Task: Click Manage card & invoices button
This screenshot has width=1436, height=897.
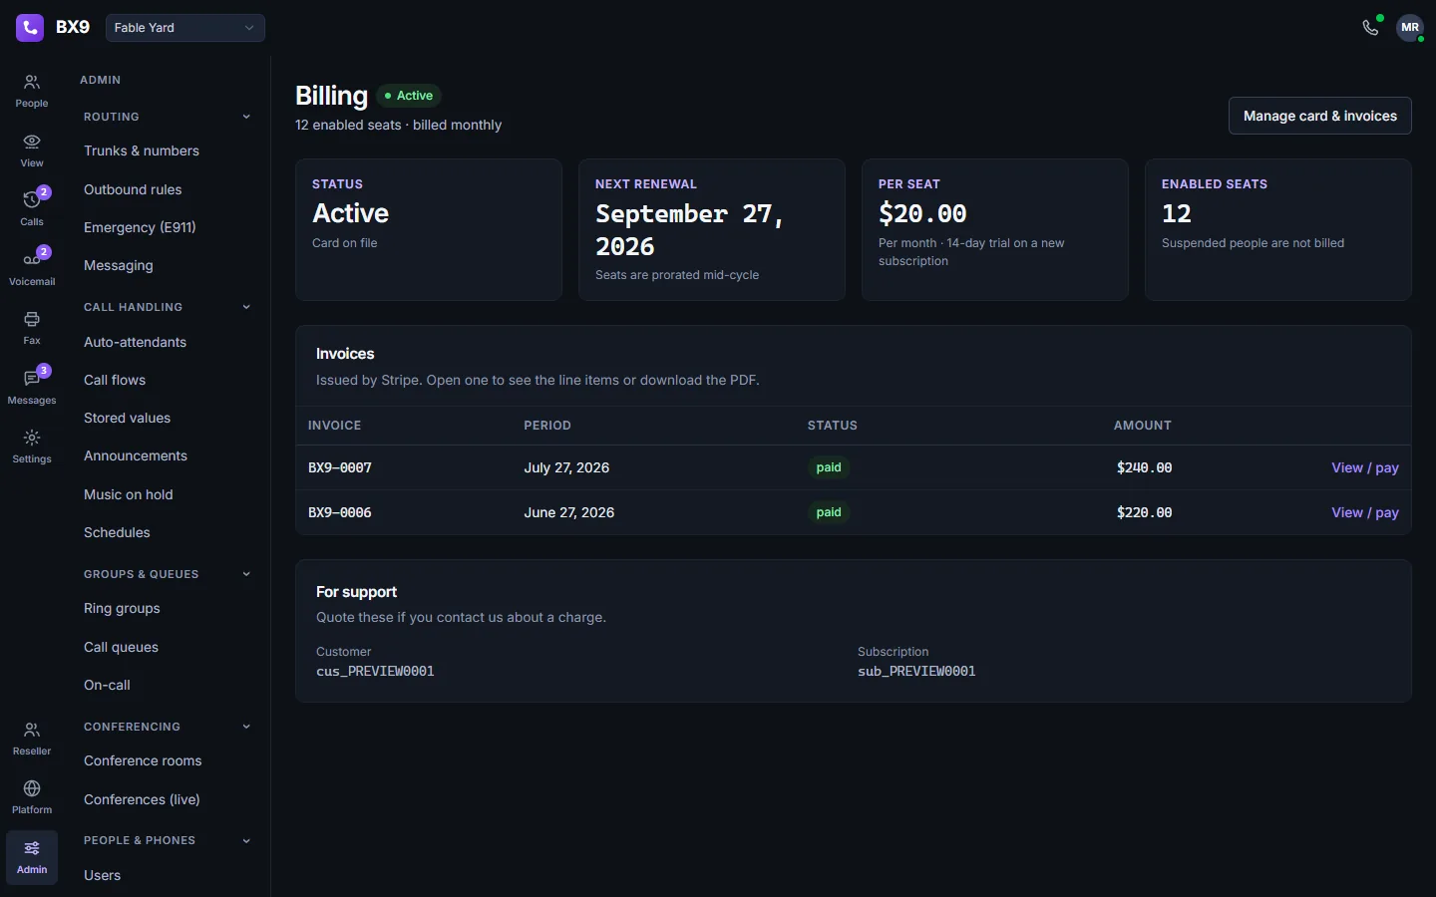Action: (x=1319, y=116)
